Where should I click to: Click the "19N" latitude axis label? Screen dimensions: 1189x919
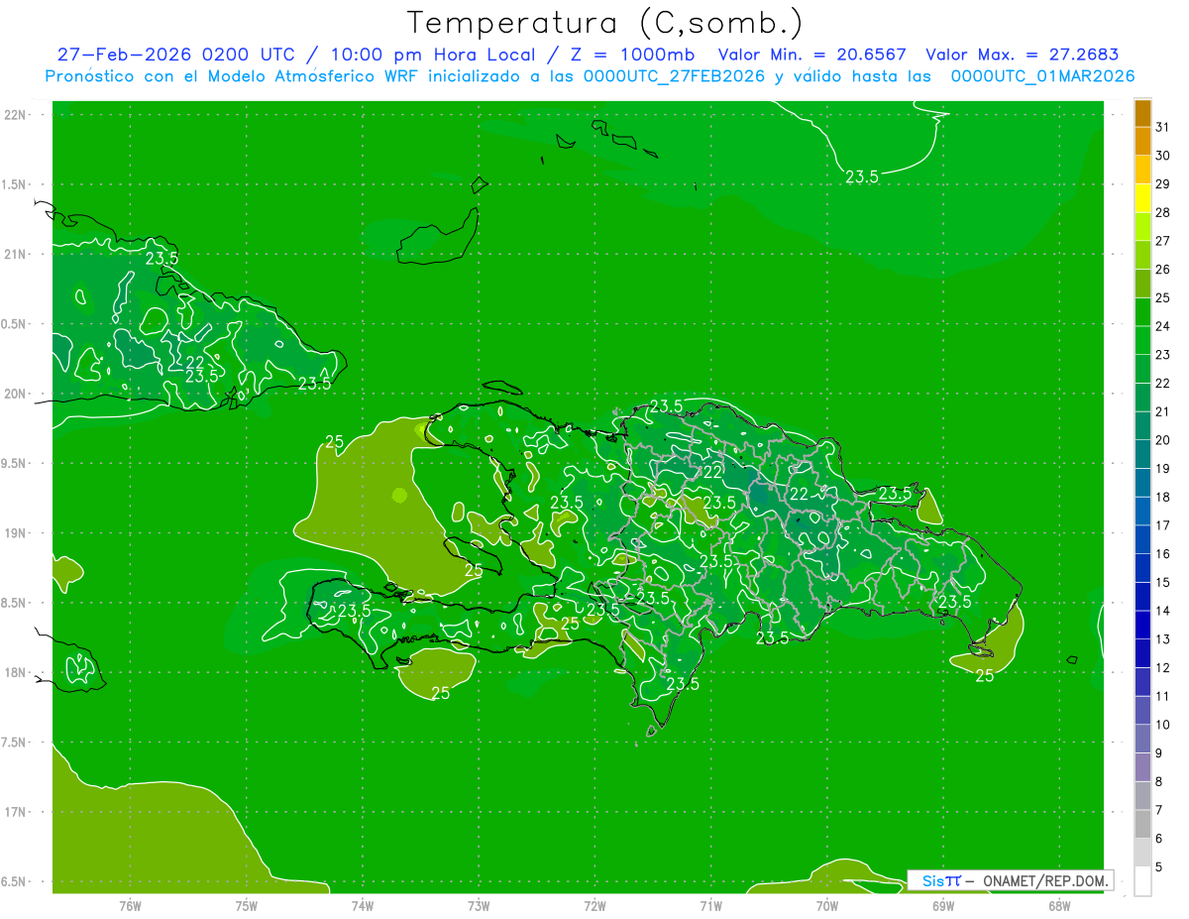[x=14, y=533]
